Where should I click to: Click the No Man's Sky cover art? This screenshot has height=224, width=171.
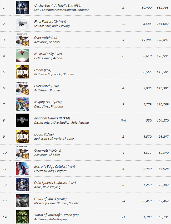tap(22, 56)
